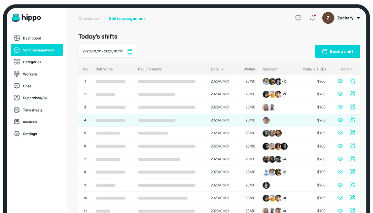Expand the Zachary user menu arrow
The image size is (373, 213).
pyautogui.click(x=359, y=18)
